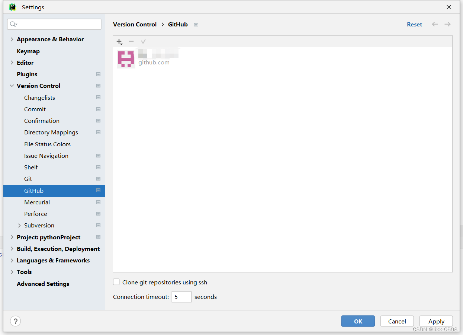Select the Git settings page
Viewport: 463px width, 335px height.
pos(28,179)
